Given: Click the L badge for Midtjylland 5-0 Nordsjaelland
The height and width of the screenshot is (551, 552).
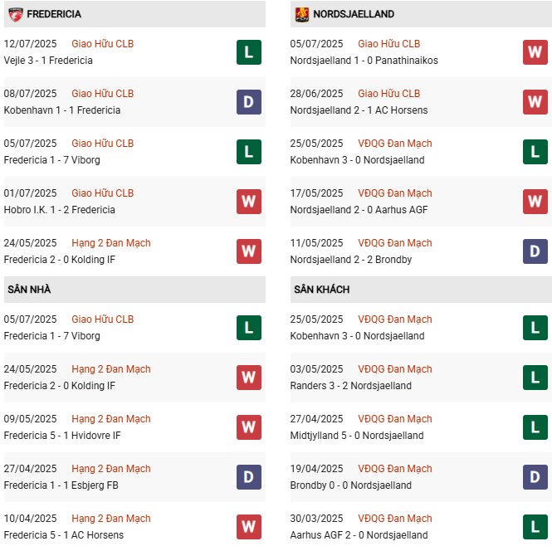Looking at the screenshot, I should click(x=535, y=427).
